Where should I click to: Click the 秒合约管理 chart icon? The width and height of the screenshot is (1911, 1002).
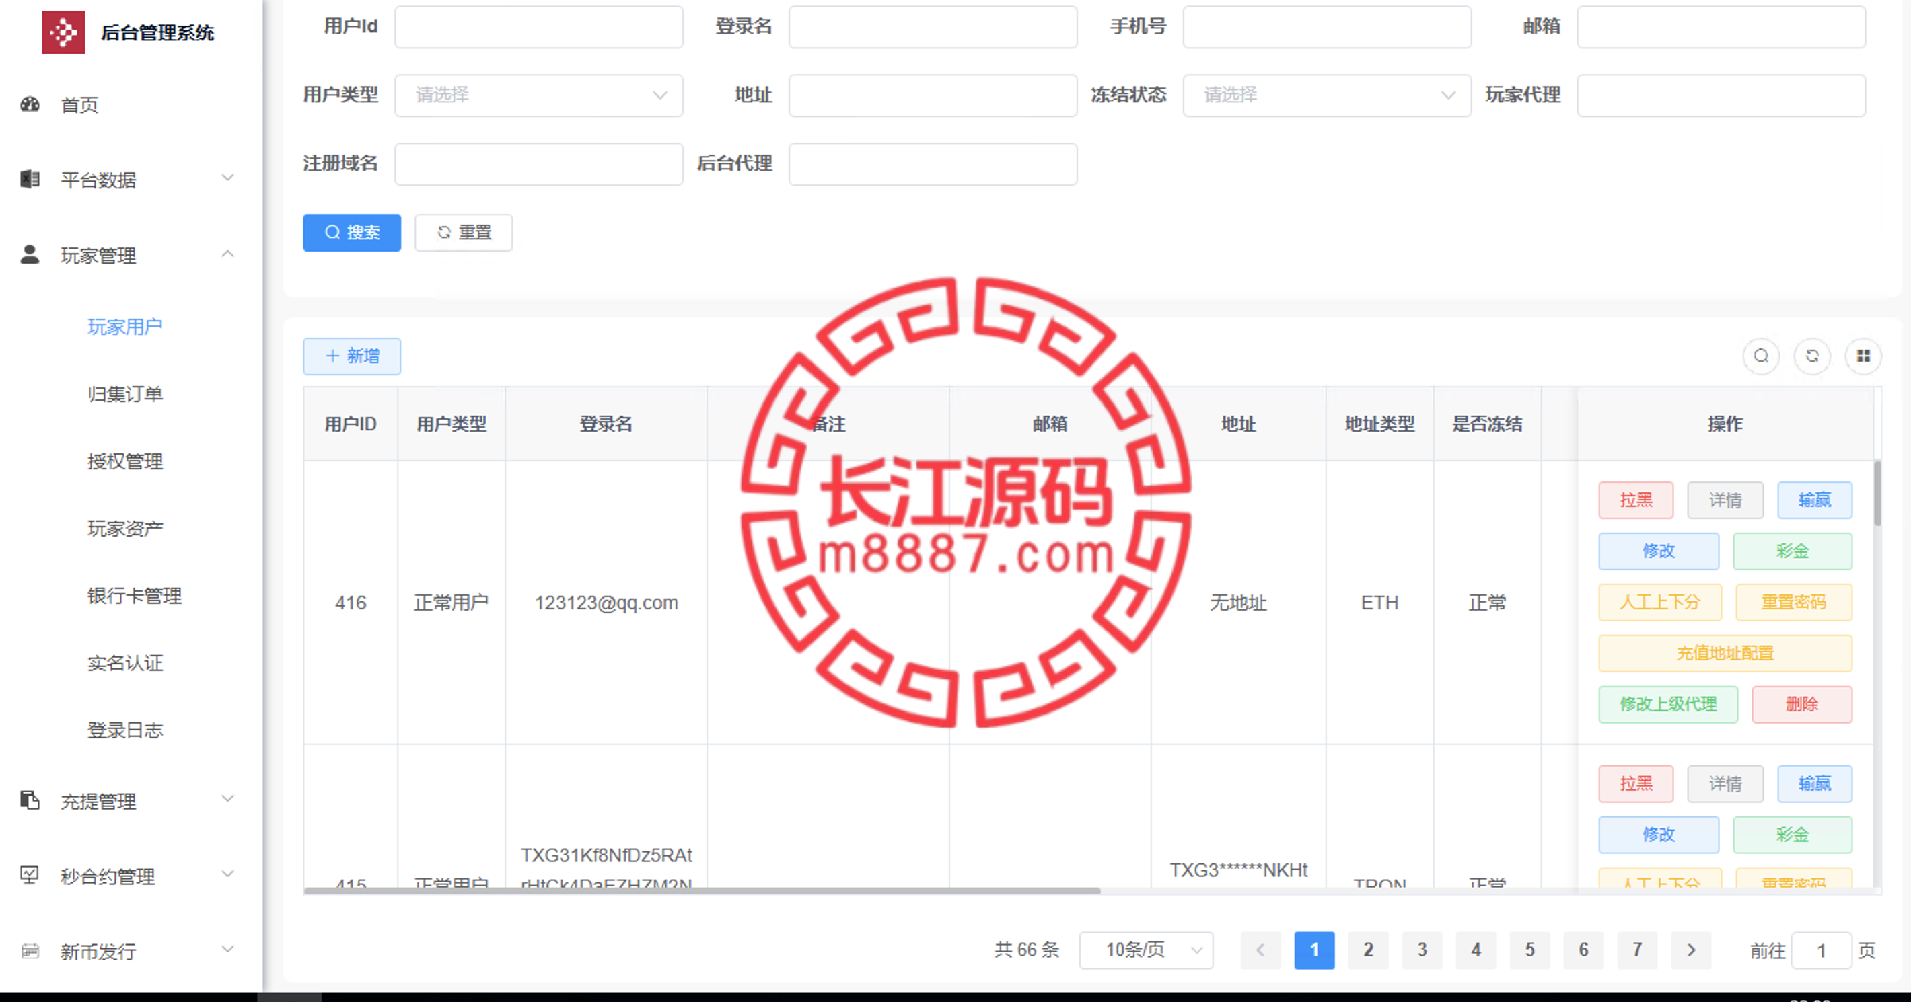click(30, 876)
